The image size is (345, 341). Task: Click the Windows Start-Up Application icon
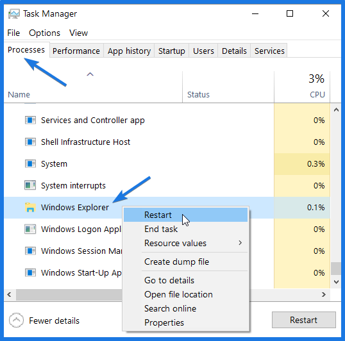pos(30,272)
